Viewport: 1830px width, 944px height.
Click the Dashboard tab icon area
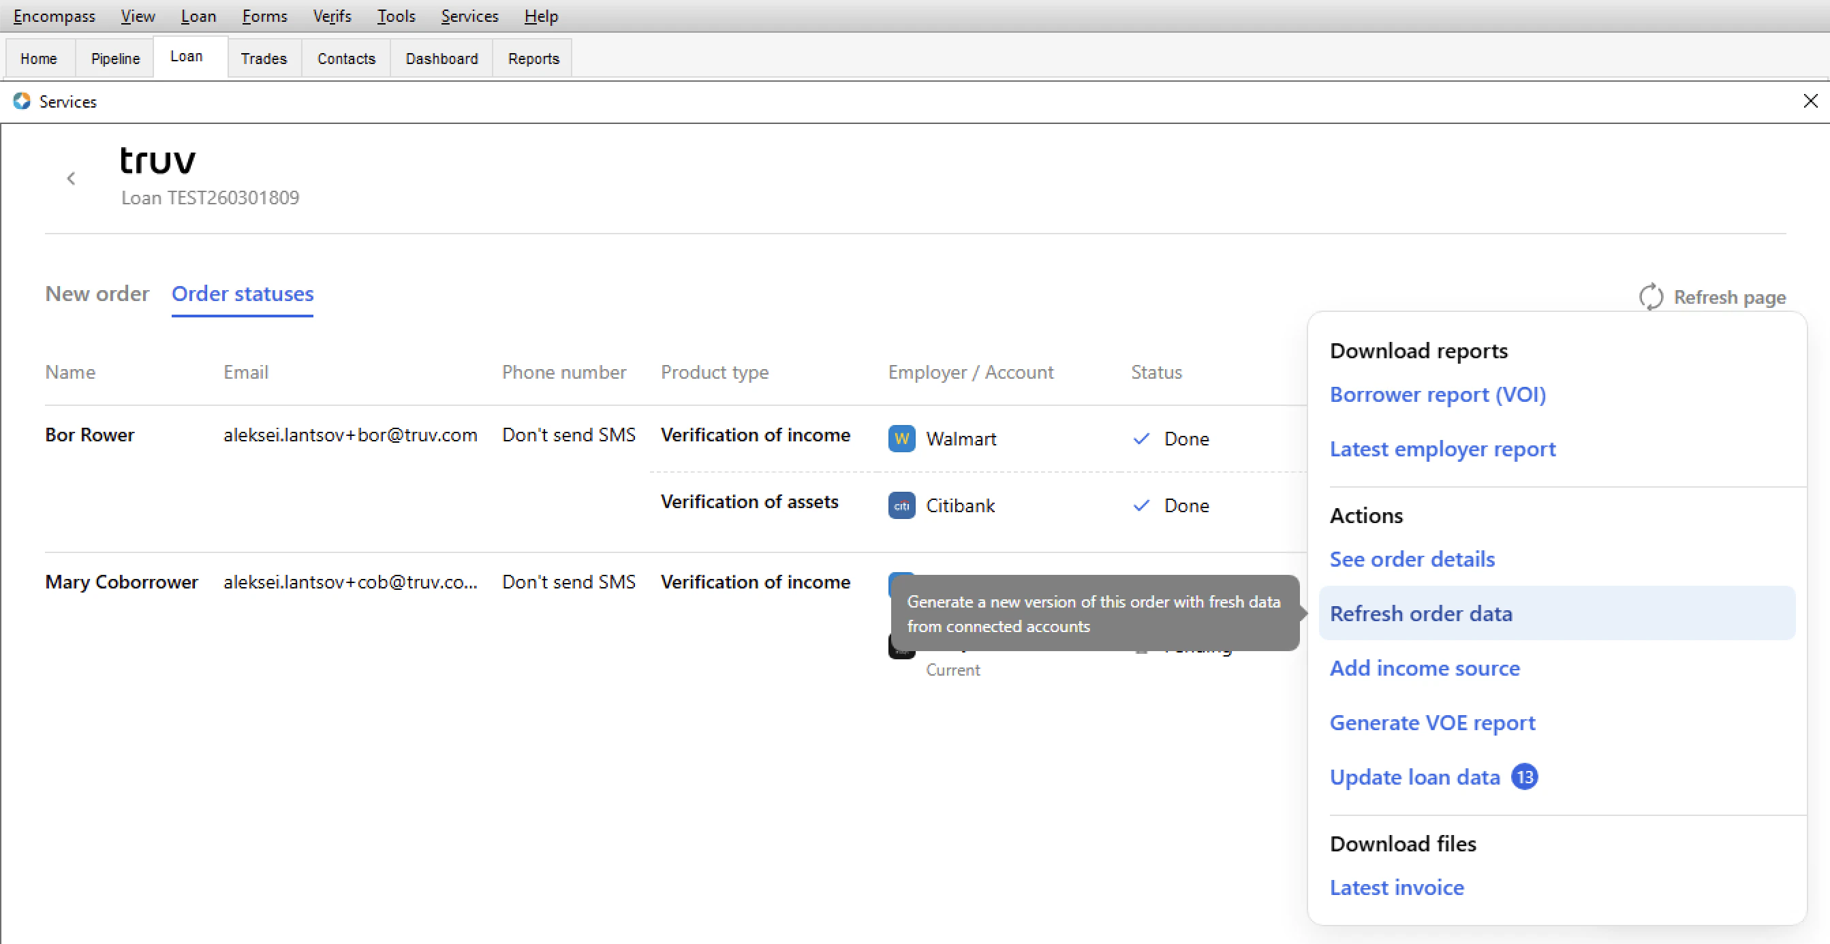point(440,59)
